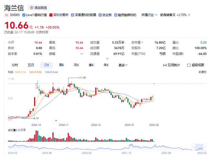This screenshot has height=157, width=210.
Task: Open the 创业板 tag
Action: click(x=105, y=15)
